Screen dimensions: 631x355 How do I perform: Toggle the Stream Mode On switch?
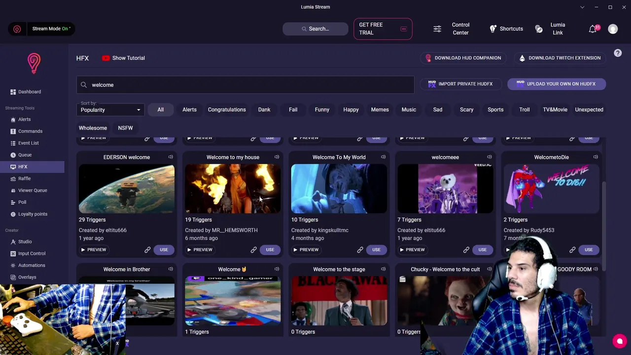(41, 29)
